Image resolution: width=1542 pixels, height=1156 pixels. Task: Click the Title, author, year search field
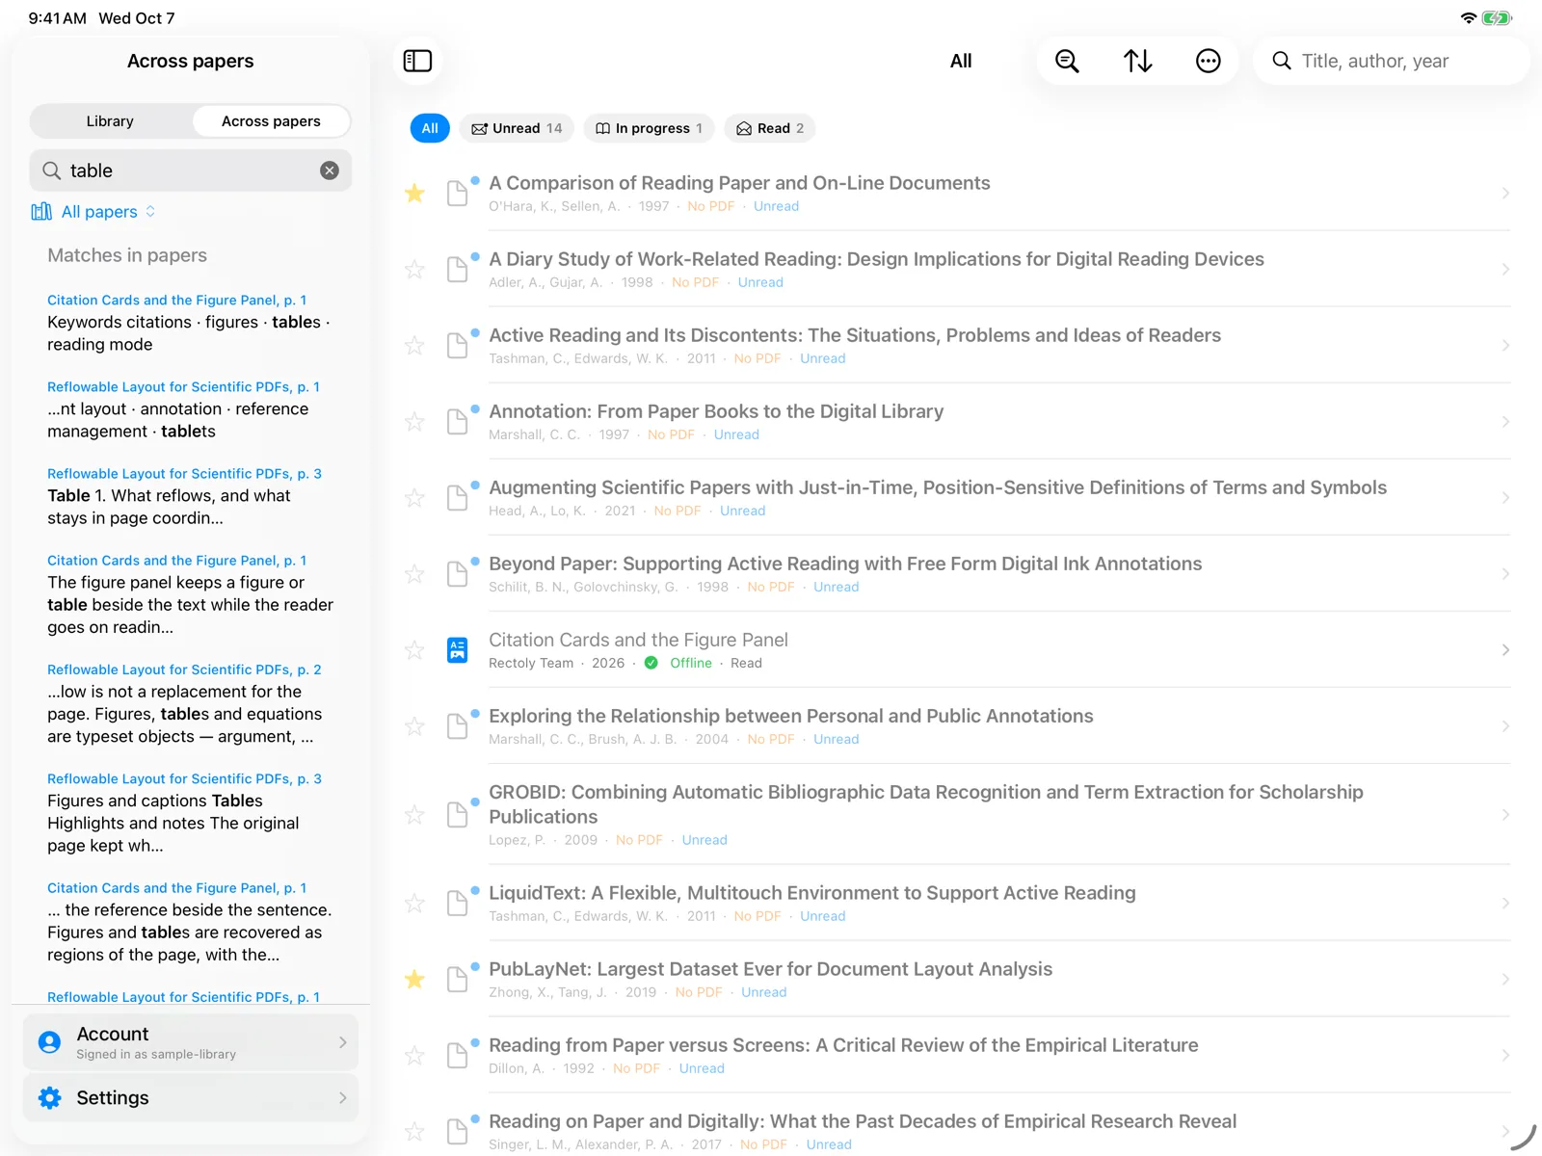[x=1391, y=61]
